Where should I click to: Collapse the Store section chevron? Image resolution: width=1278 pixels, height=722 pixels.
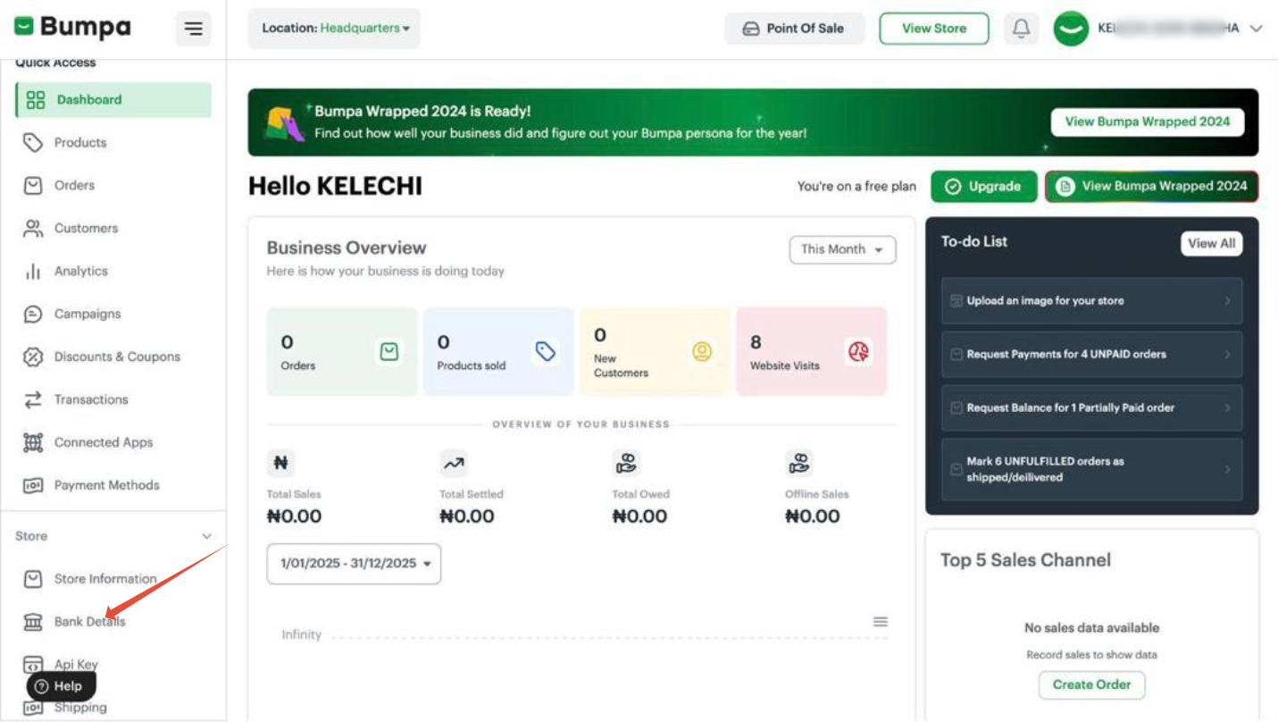(207, 536)
